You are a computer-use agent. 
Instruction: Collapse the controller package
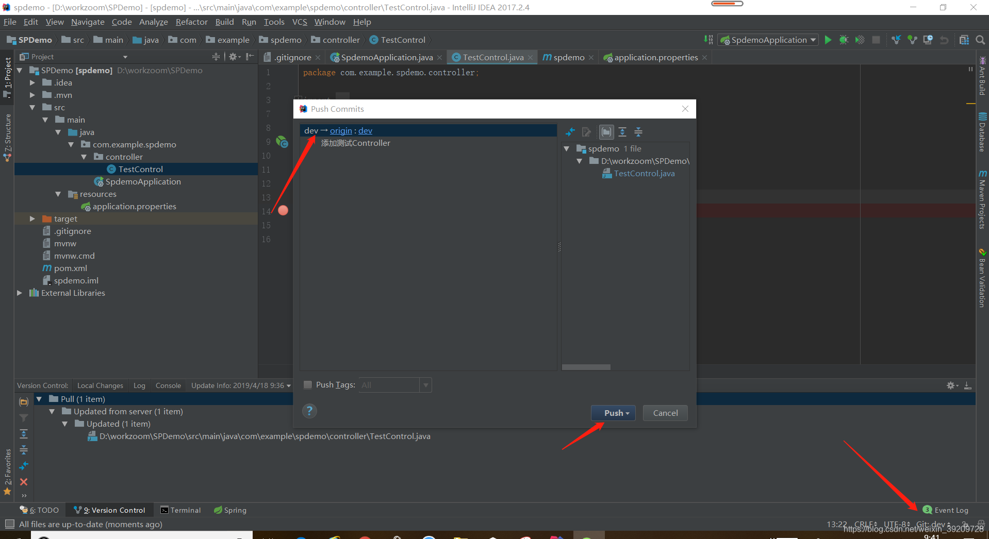pyautogui.click(x=84, y=157)
